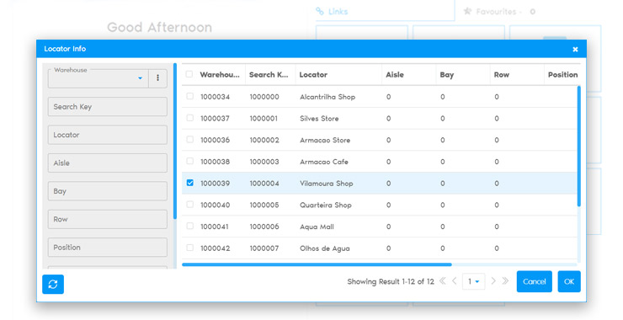This screenshot has width=623, height=320.
Task: Sort by the Locator column header
Action: click(313, 75)
